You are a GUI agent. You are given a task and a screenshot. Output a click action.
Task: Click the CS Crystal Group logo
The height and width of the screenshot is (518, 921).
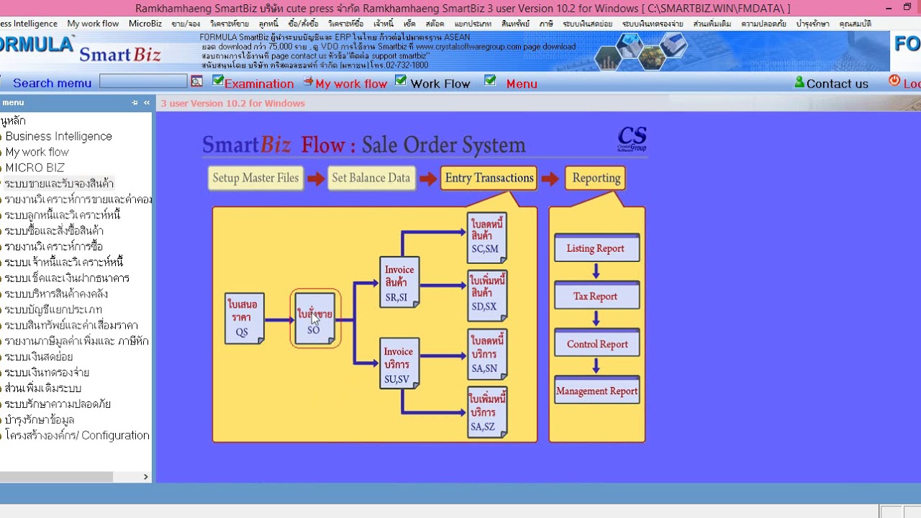(x=632, y=140)
